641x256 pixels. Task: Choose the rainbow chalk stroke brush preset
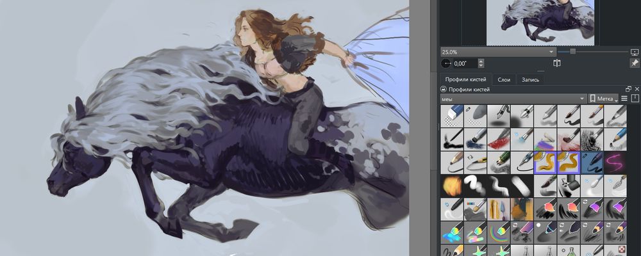click(545, 140)
